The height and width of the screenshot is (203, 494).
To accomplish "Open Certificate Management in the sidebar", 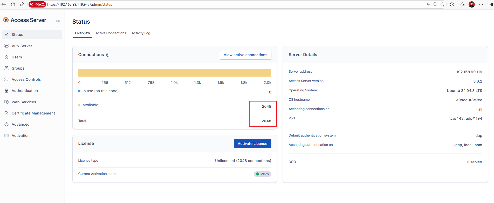I will pyautogui.click(x=33, y=113).
